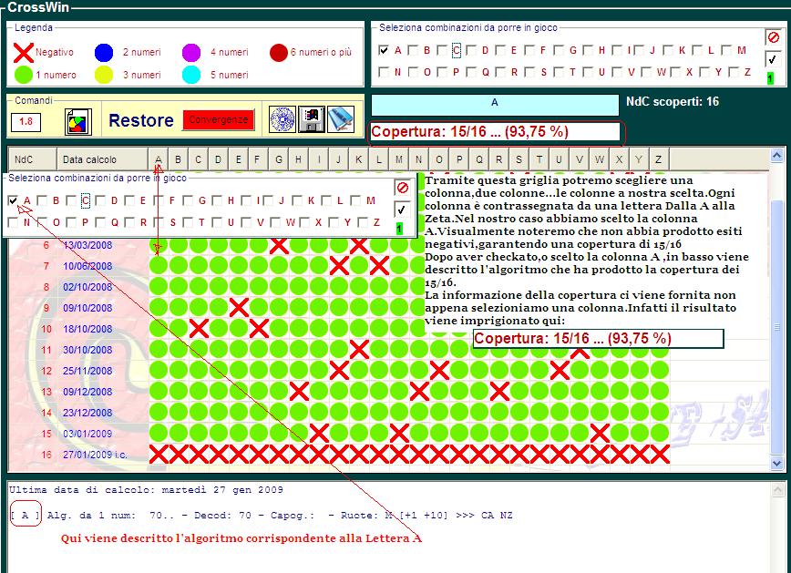Toggle checkbox A in the overlay selection panel
Viewport: 791px width, 573px height.
click(13, 200)
